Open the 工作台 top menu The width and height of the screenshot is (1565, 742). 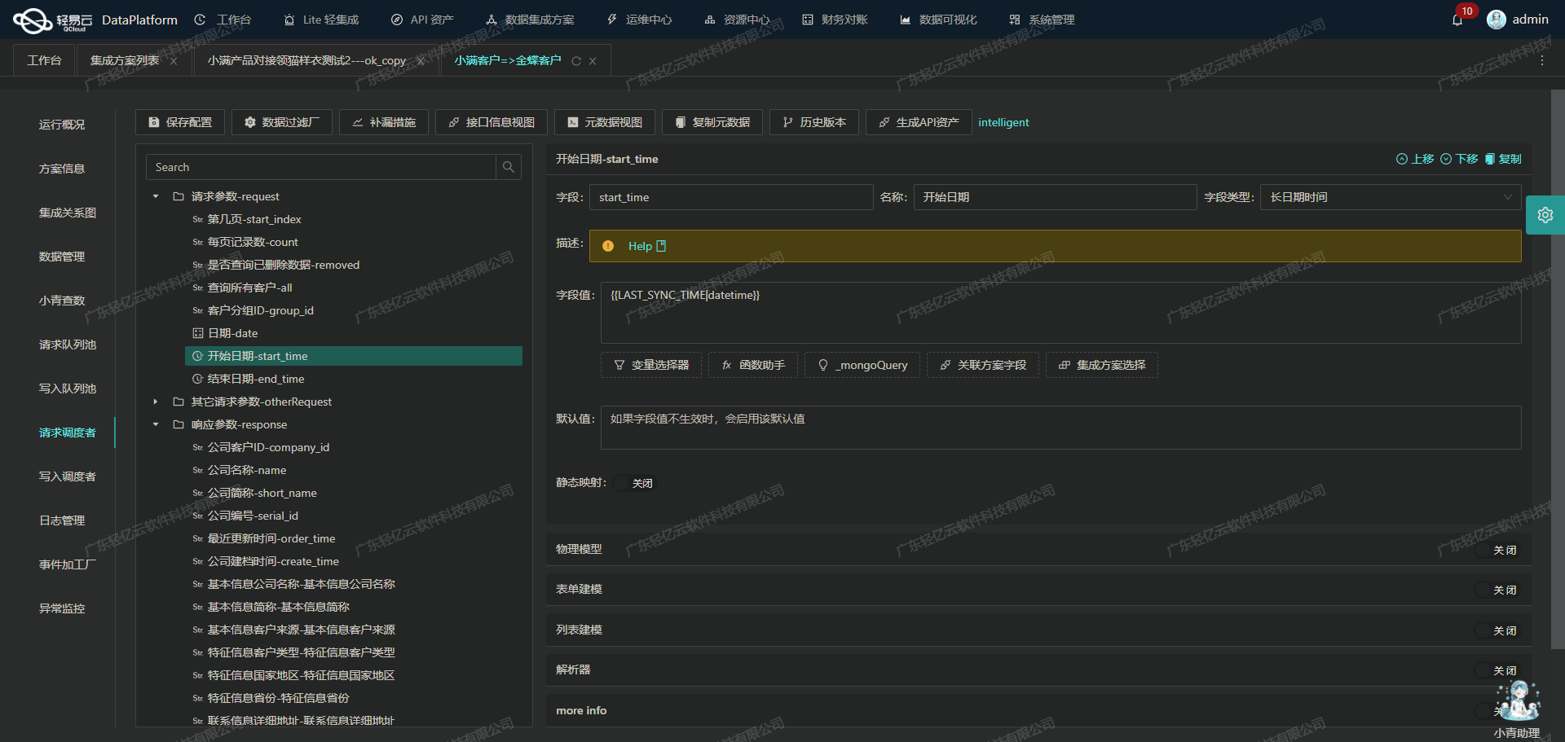click(x=223, y=20)
